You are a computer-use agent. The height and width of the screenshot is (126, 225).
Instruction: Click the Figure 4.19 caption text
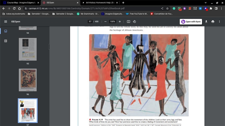click(136, 121)
